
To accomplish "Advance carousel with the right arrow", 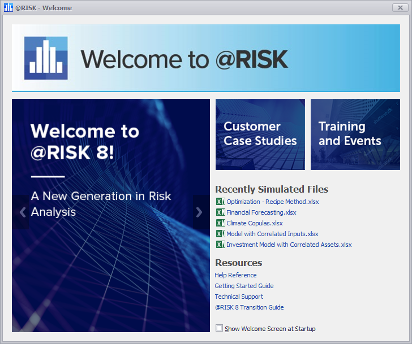I will [199, 212].
